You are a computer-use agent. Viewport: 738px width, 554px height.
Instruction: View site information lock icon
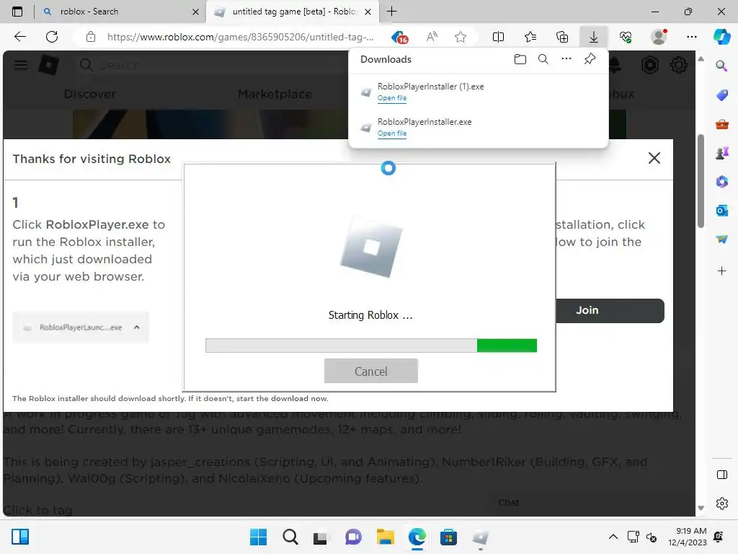[x=91, y=37]
